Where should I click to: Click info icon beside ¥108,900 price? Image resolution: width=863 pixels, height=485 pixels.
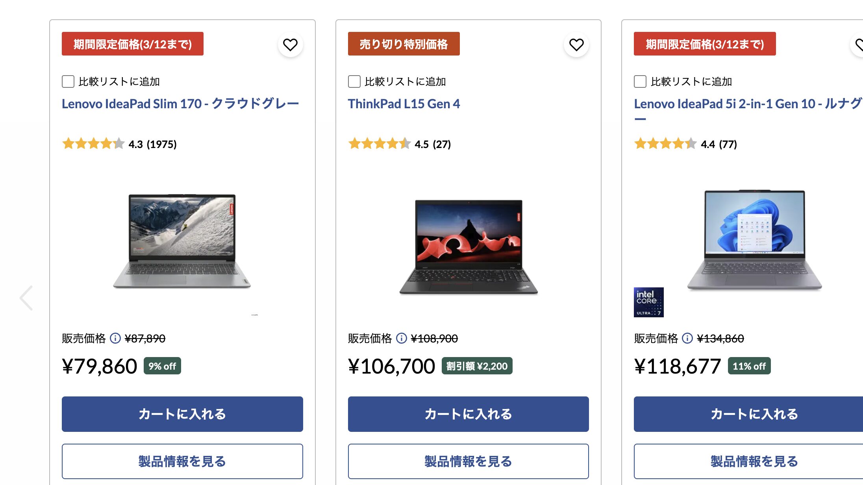[x=401, y=338]
